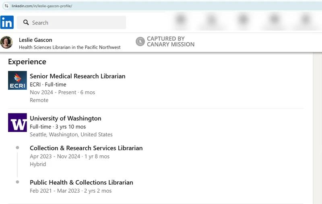Click the magnifier icon in search box
322x204 pixels.
coord(26,23)
